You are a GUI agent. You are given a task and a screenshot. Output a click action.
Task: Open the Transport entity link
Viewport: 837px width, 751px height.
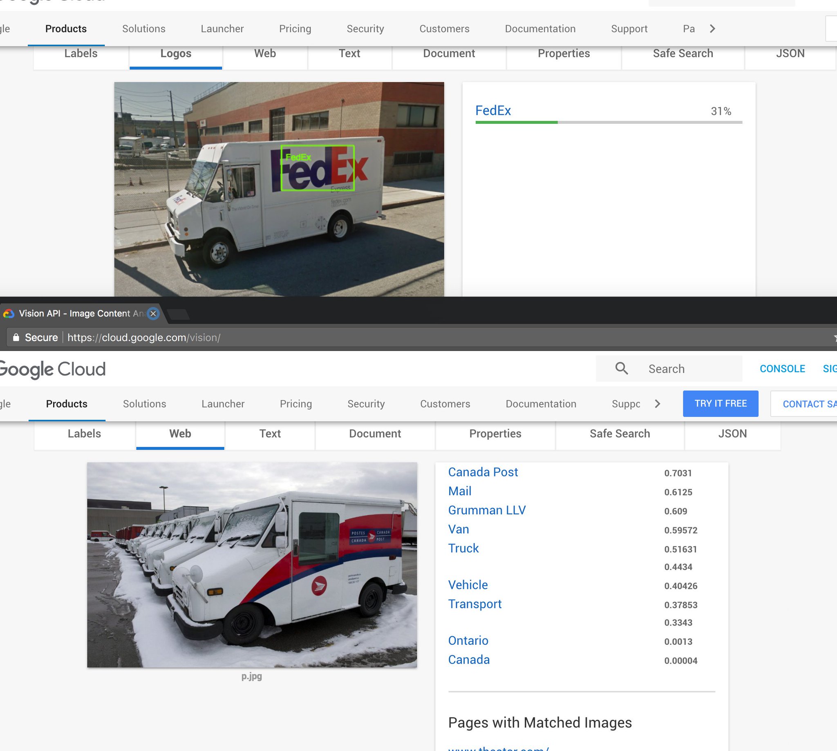pos(475,603)
